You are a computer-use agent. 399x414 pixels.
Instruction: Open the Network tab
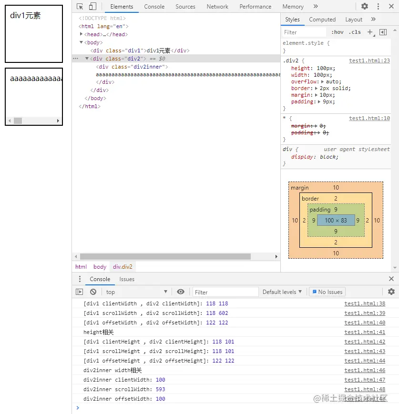(x=217, y=7)
